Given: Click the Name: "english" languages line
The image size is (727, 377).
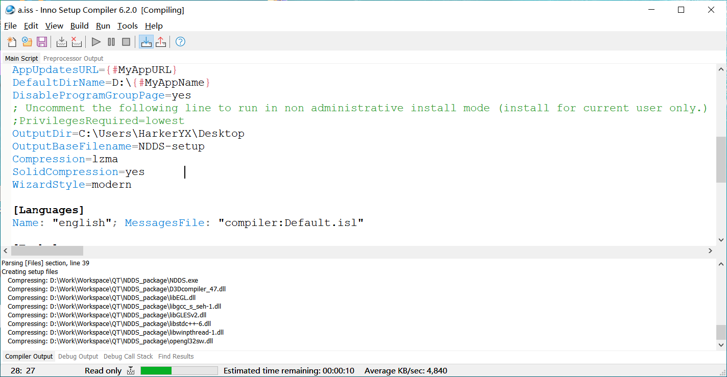Looking at the screenshot, I should click(x=188, y=223).
